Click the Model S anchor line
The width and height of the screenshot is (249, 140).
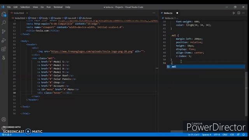53,62
